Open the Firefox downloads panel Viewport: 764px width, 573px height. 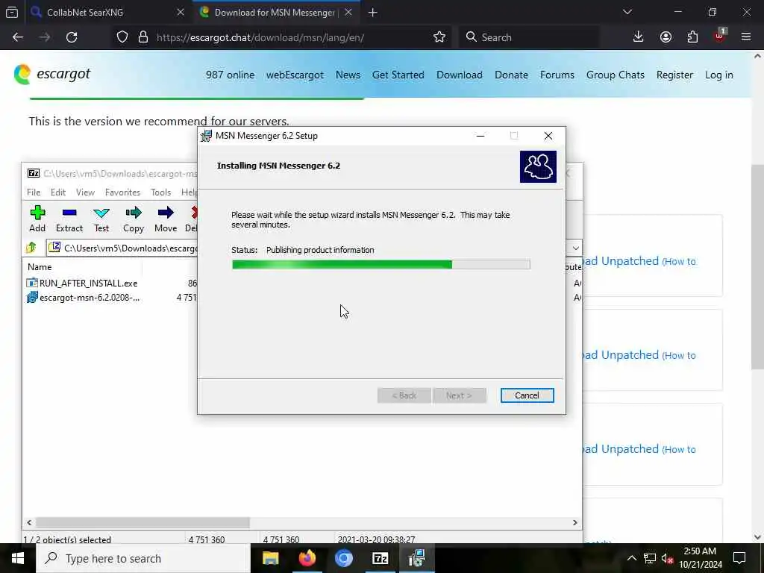pos(639,37)
